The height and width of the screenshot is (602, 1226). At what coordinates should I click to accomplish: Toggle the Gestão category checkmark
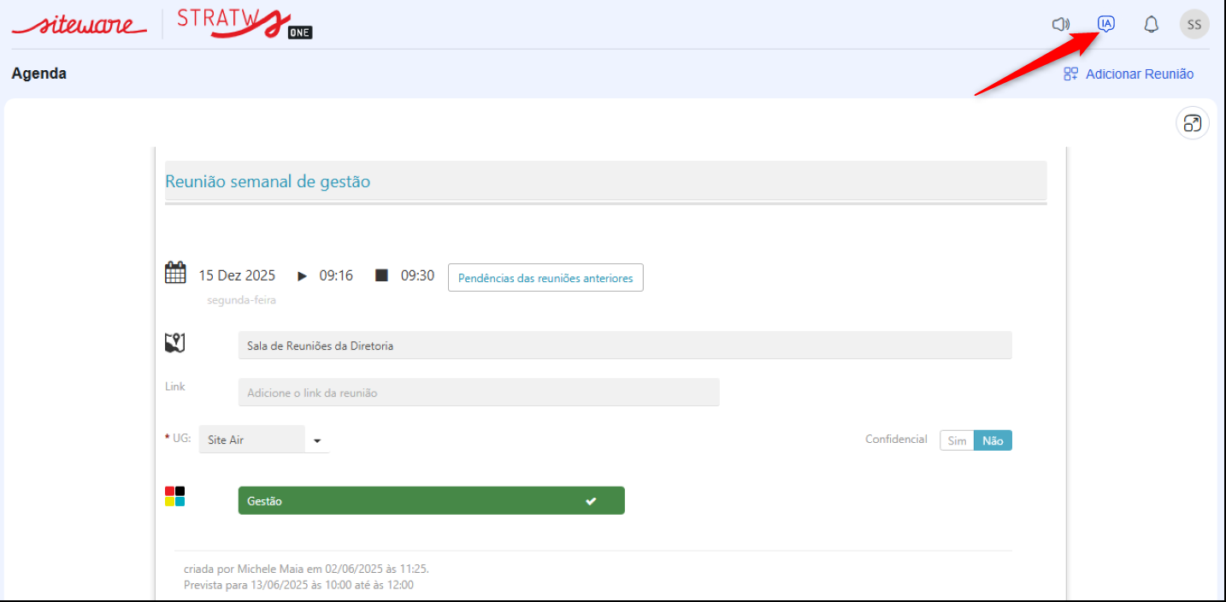coord(590,501)
